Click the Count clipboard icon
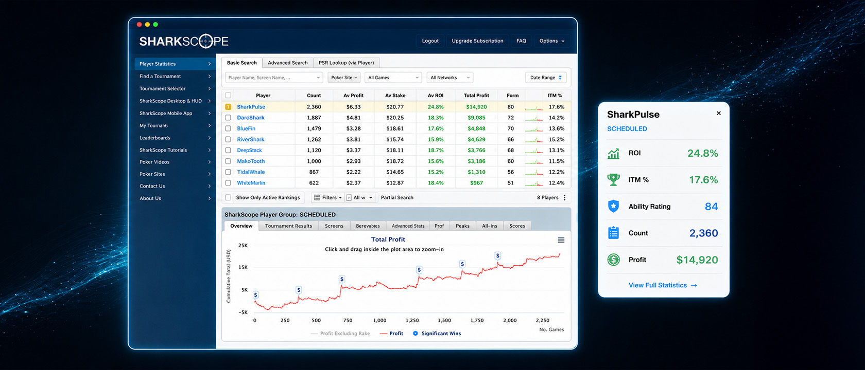The width and height of the screenshot is (865, 370). point(613,233)
